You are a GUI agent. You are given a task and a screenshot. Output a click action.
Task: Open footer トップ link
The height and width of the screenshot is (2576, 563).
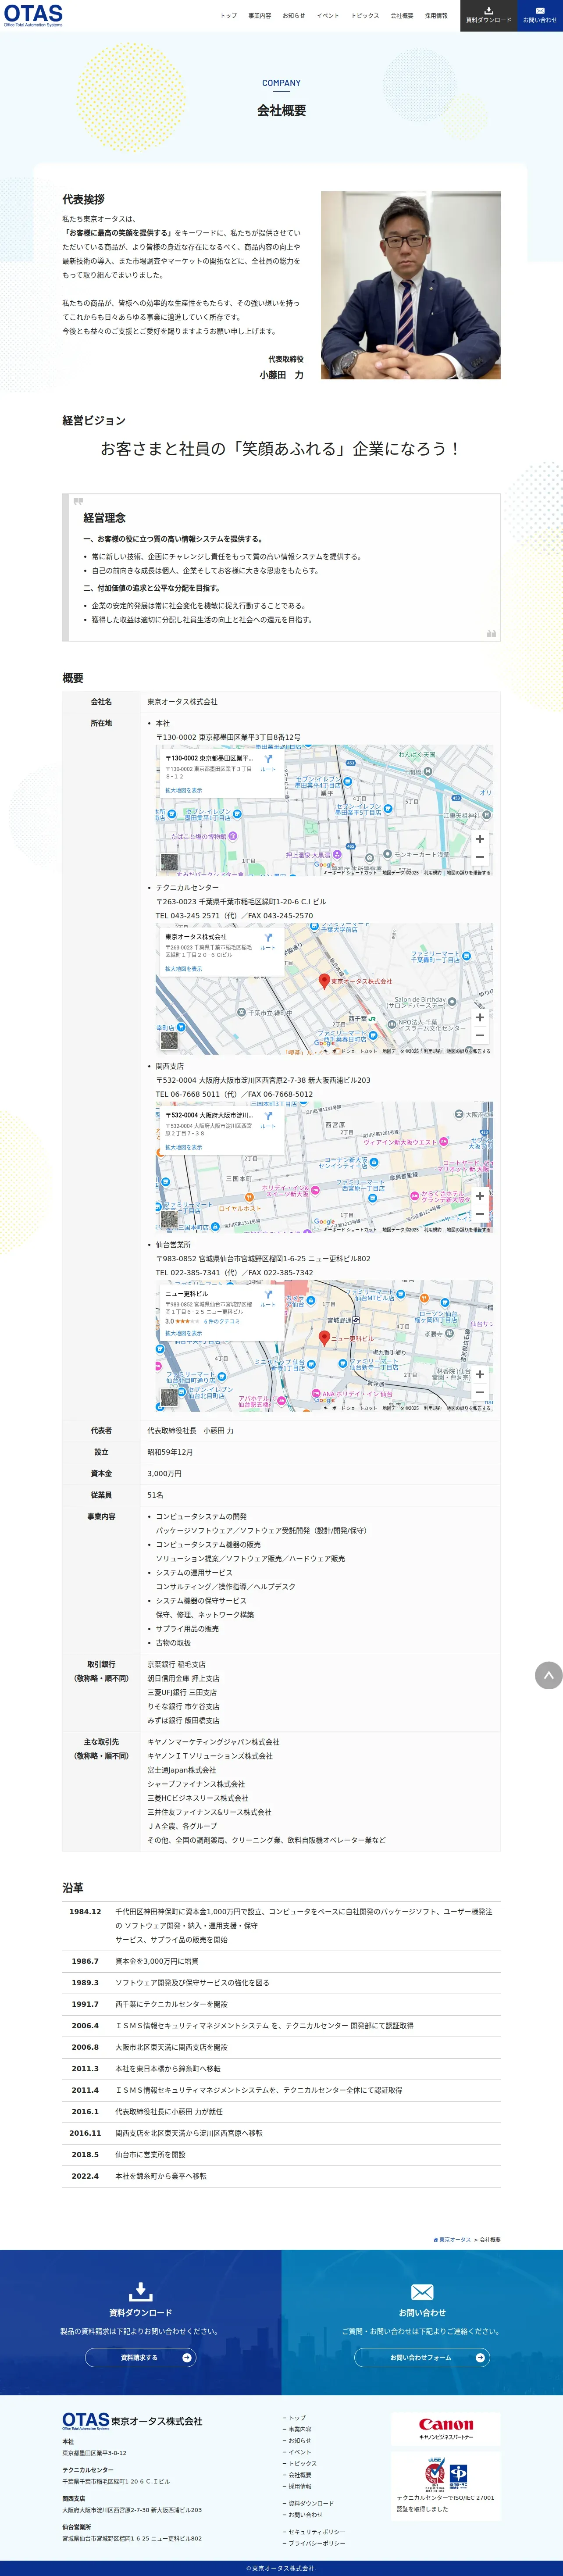[x=296, y=2418]
